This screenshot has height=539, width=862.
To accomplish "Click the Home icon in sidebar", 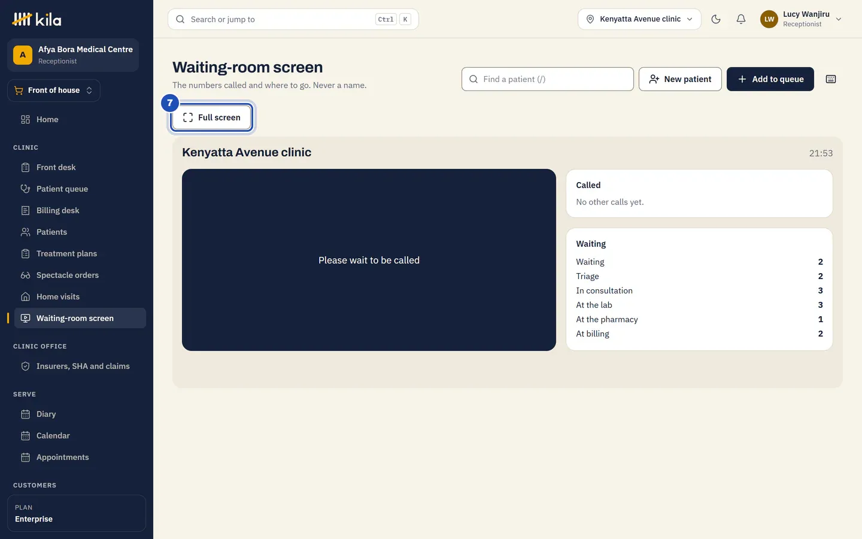I will click(x=25, y=119).
